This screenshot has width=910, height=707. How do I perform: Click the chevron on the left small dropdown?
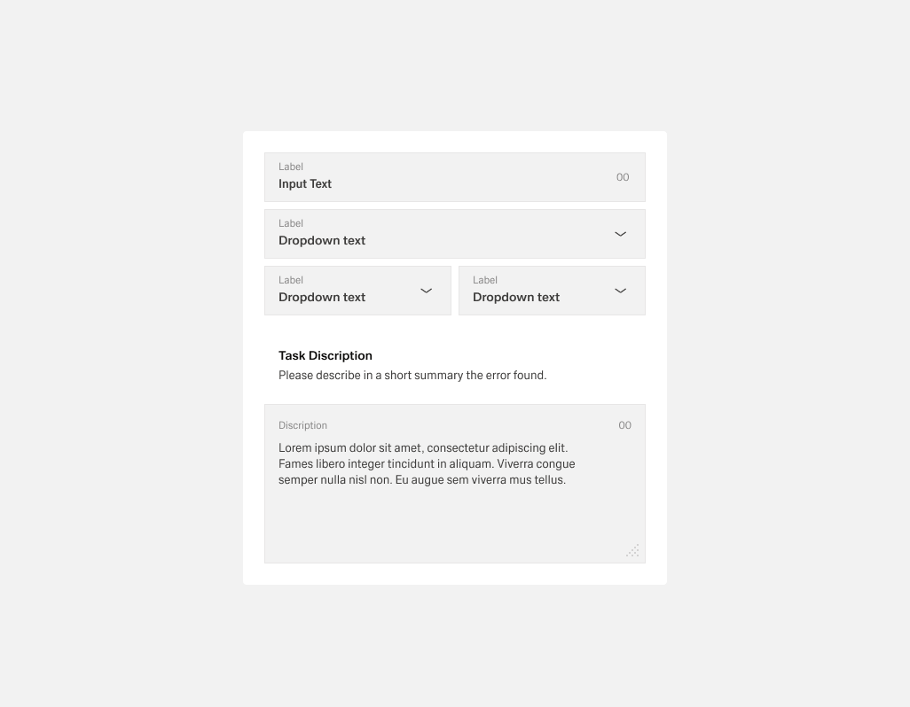tap(426, 291)
